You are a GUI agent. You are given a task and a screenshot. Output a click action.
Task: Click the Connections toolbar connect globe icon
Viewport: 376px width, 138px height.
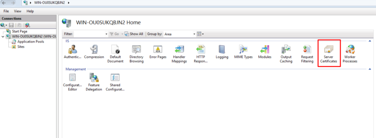[x=3, y=25]
